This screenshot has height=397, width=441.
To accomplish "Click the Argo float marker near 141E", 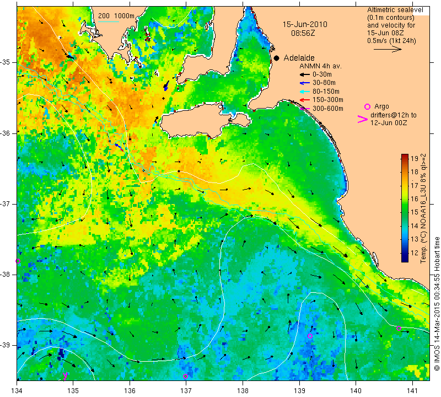I will [x=399, y=328].
